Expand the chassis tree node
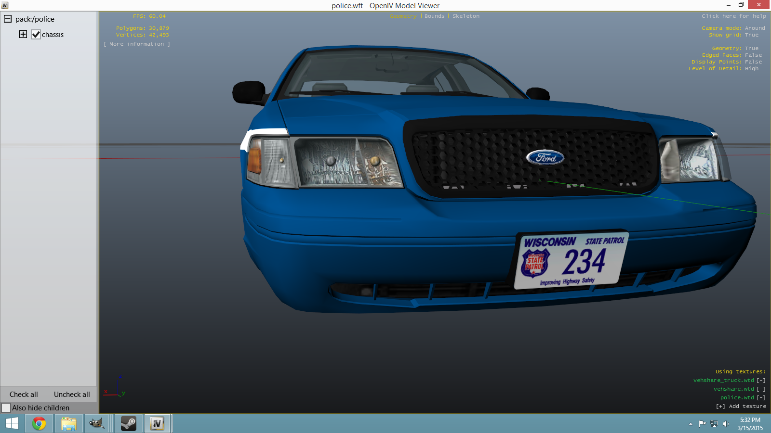 pyautogui.click(x=23, y=34)
